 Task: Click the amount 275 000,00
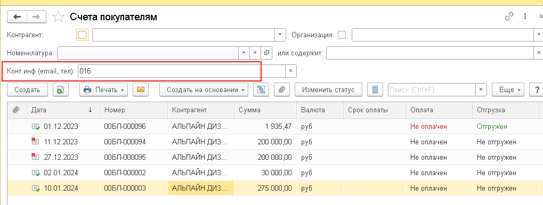coord(274,188)
